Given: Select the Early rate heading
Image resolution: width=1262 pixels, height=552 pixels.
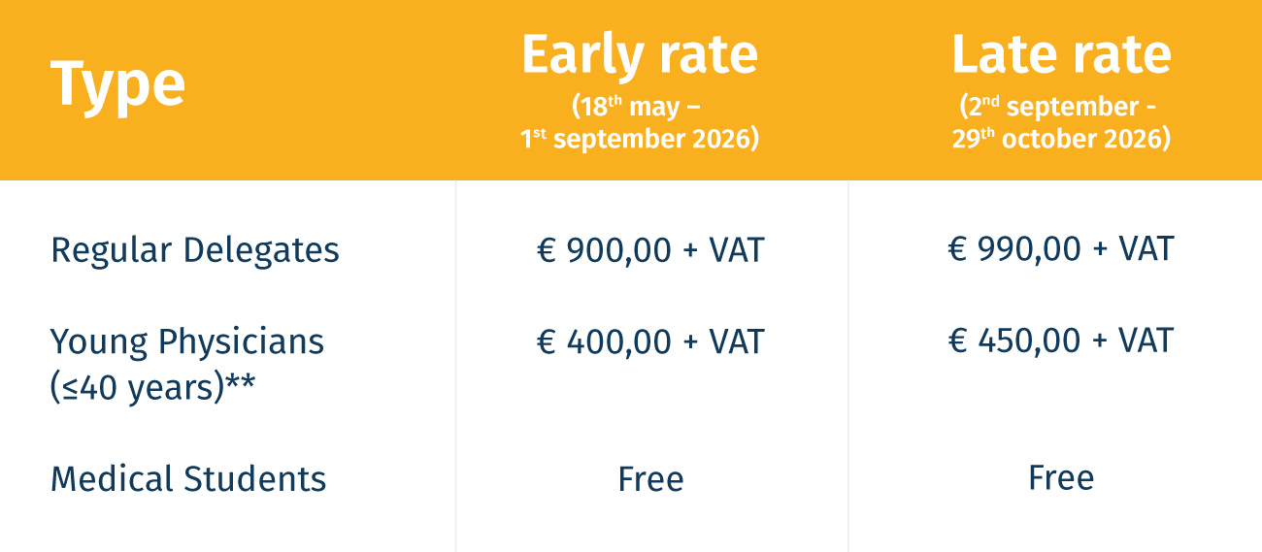Looking at the screenshot, I should [639, 54].
